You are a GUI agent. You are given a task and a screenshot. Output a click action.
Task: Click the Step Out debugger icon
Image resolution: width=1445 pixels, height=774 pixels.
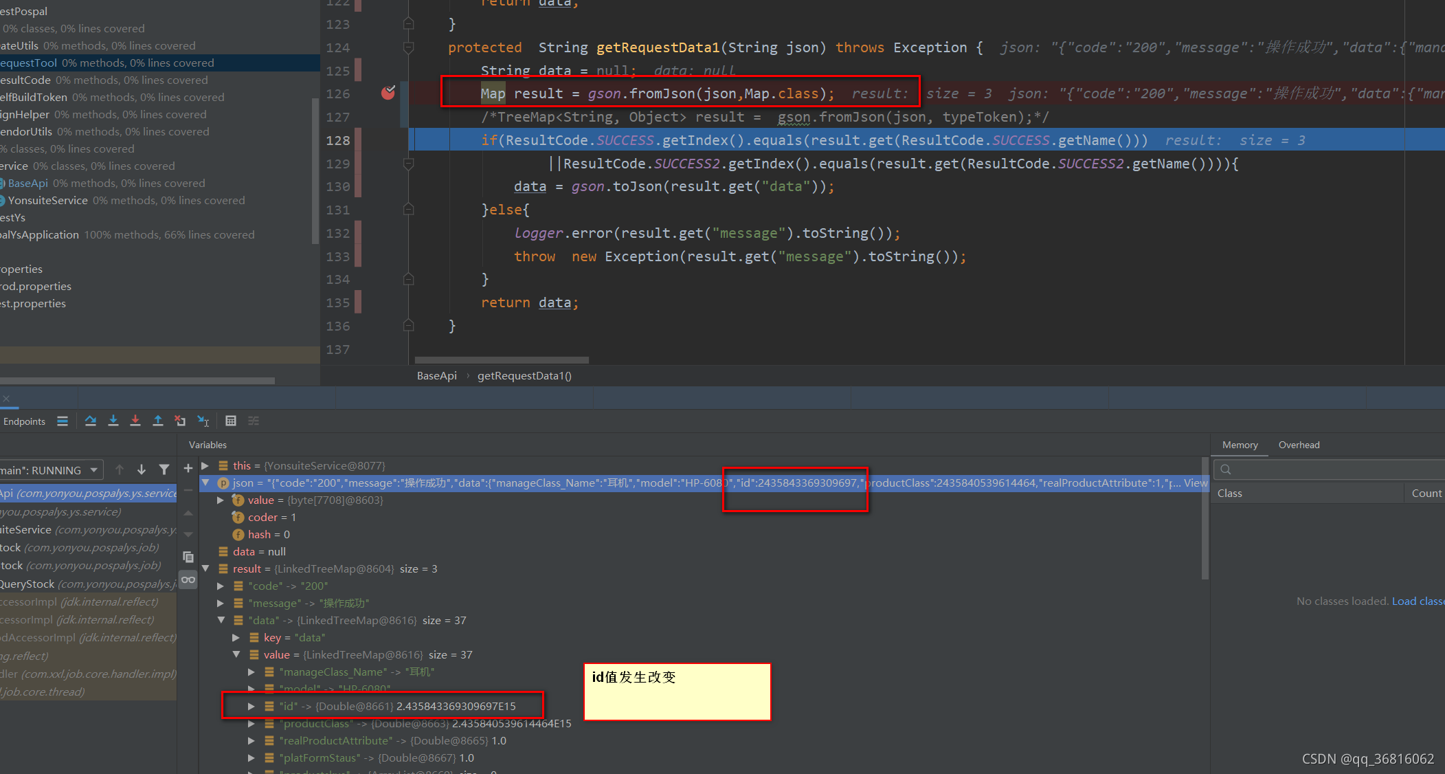(x=158, y=421)
